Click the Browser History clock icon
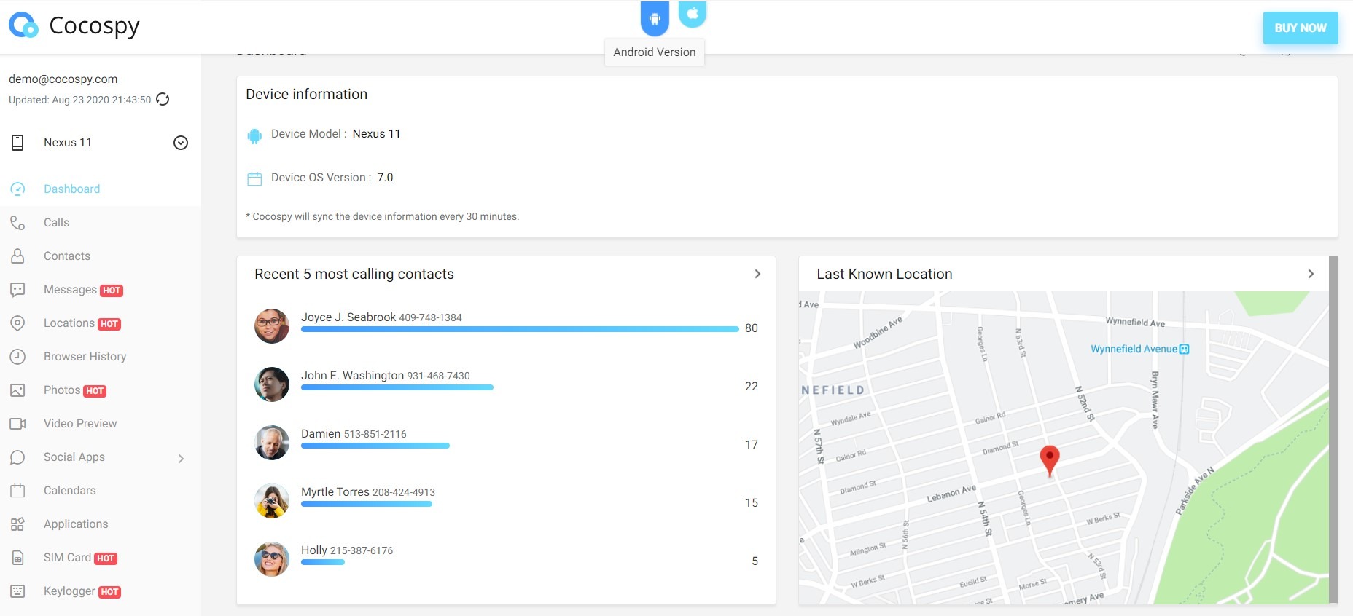The width and height of the screenshot is (1353, 616). tap(17, 357)
